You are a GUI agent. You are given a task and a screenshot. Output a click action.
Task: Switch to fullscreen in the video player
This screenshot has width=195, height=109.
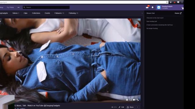[138, 100]
